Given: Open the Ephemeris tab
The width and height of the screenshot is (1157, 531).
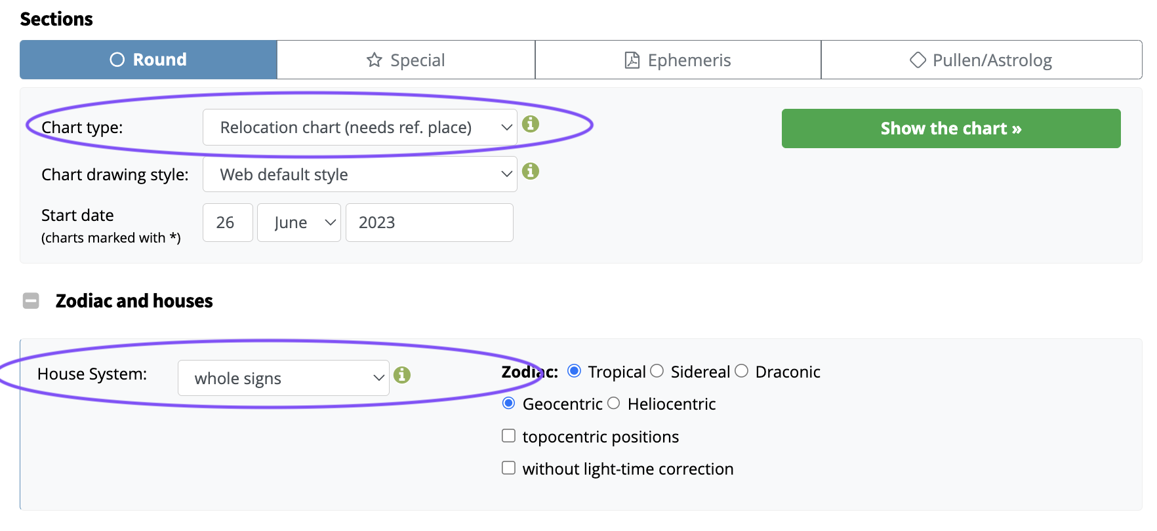Looking at the screenshot, I should point(678,60).
